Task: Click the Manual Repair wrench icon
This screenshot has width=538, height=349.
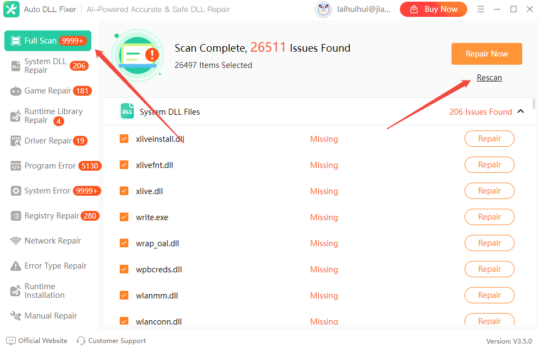Action: 16,316
